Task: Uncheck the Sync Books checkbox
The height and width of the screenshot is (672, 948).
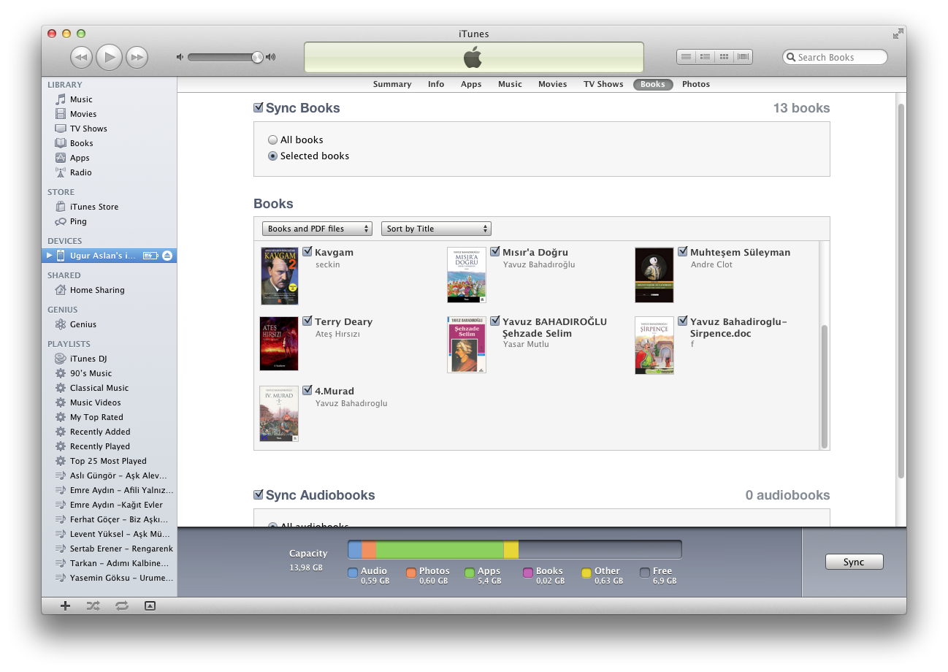Action: pos(259,108)
